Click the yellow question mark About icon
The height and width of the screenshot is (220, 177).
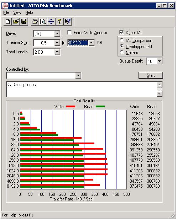pos(59,22)
